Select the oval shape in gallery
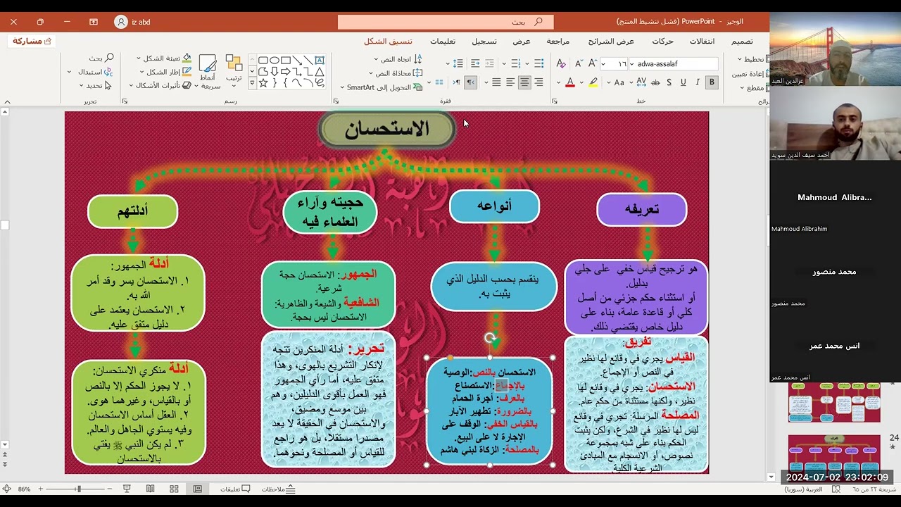 (275, 60)
